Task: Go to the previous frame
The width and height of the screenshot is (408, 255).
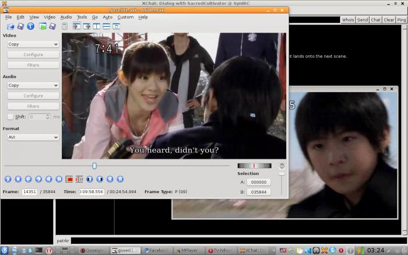Action: coord(29,179)
